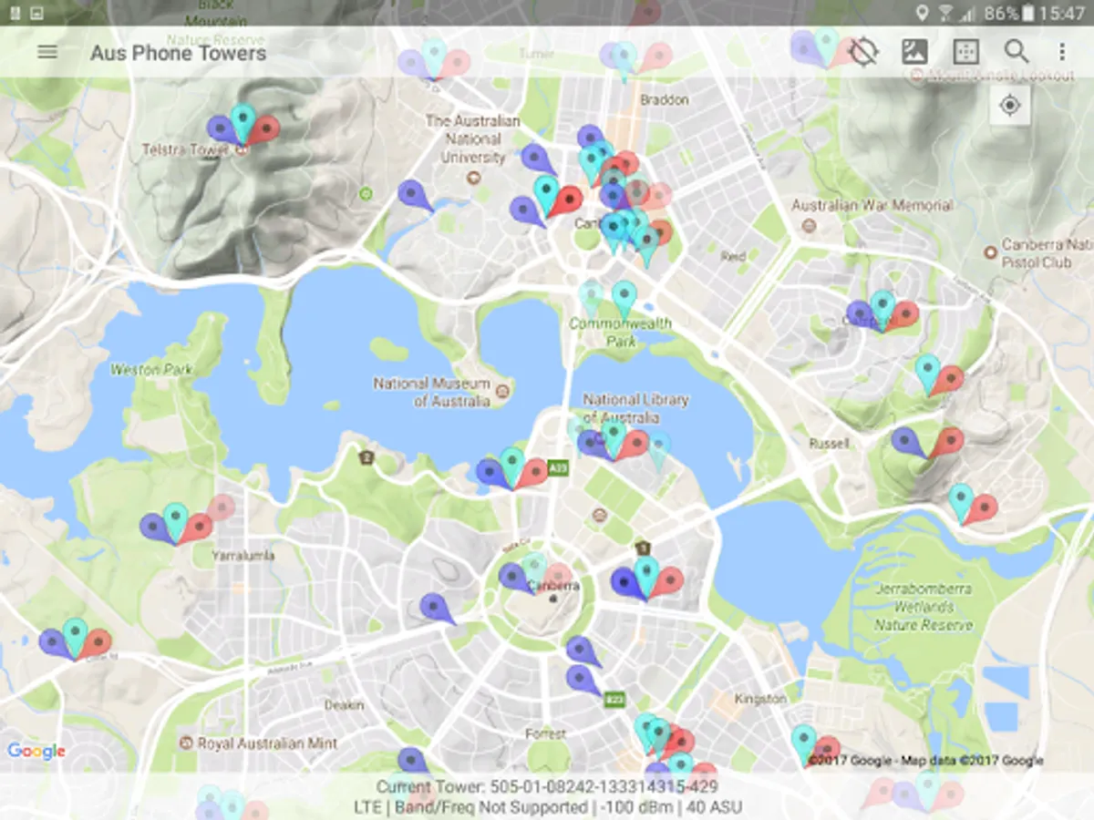Viewport: 1094px width, 820px height.
Task: Open the three-dot overflow menu
Action: (x=1062, y=52)
